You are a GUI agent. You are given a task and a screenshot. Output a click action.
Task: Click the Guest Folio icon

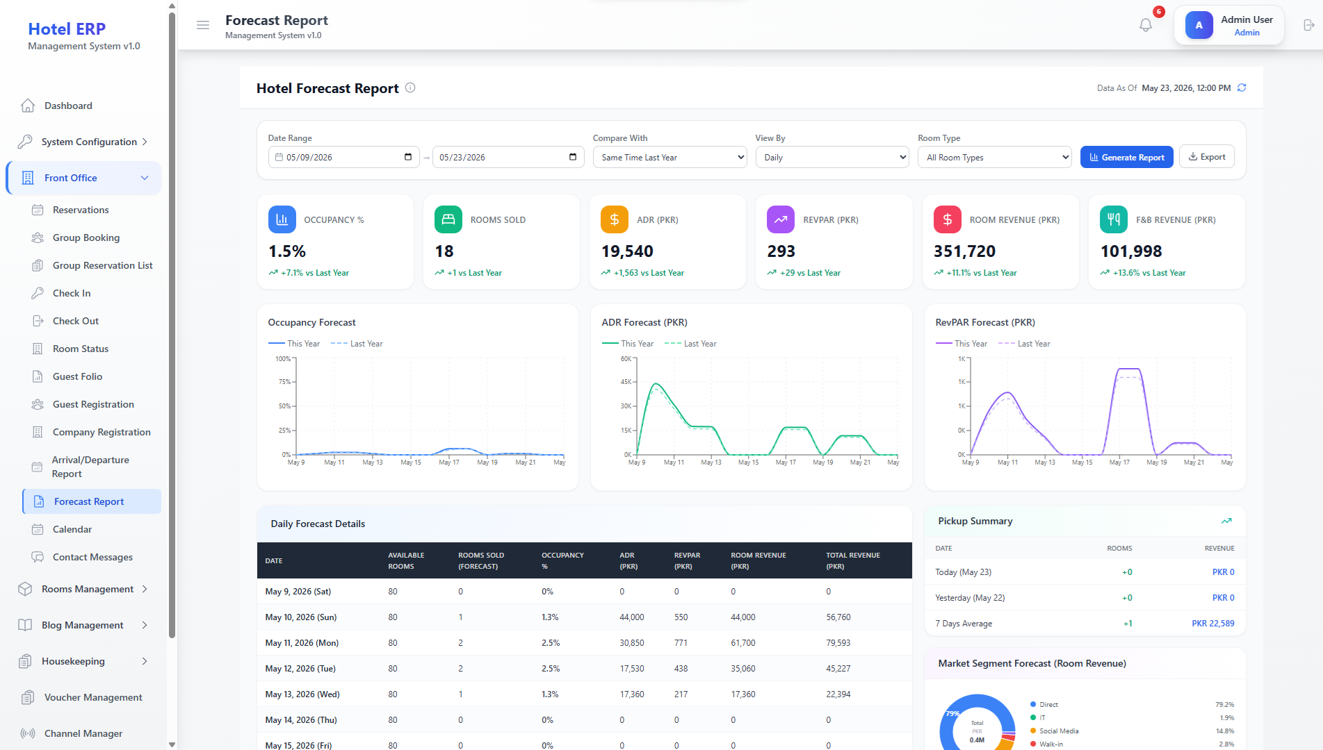click(38, 376)
